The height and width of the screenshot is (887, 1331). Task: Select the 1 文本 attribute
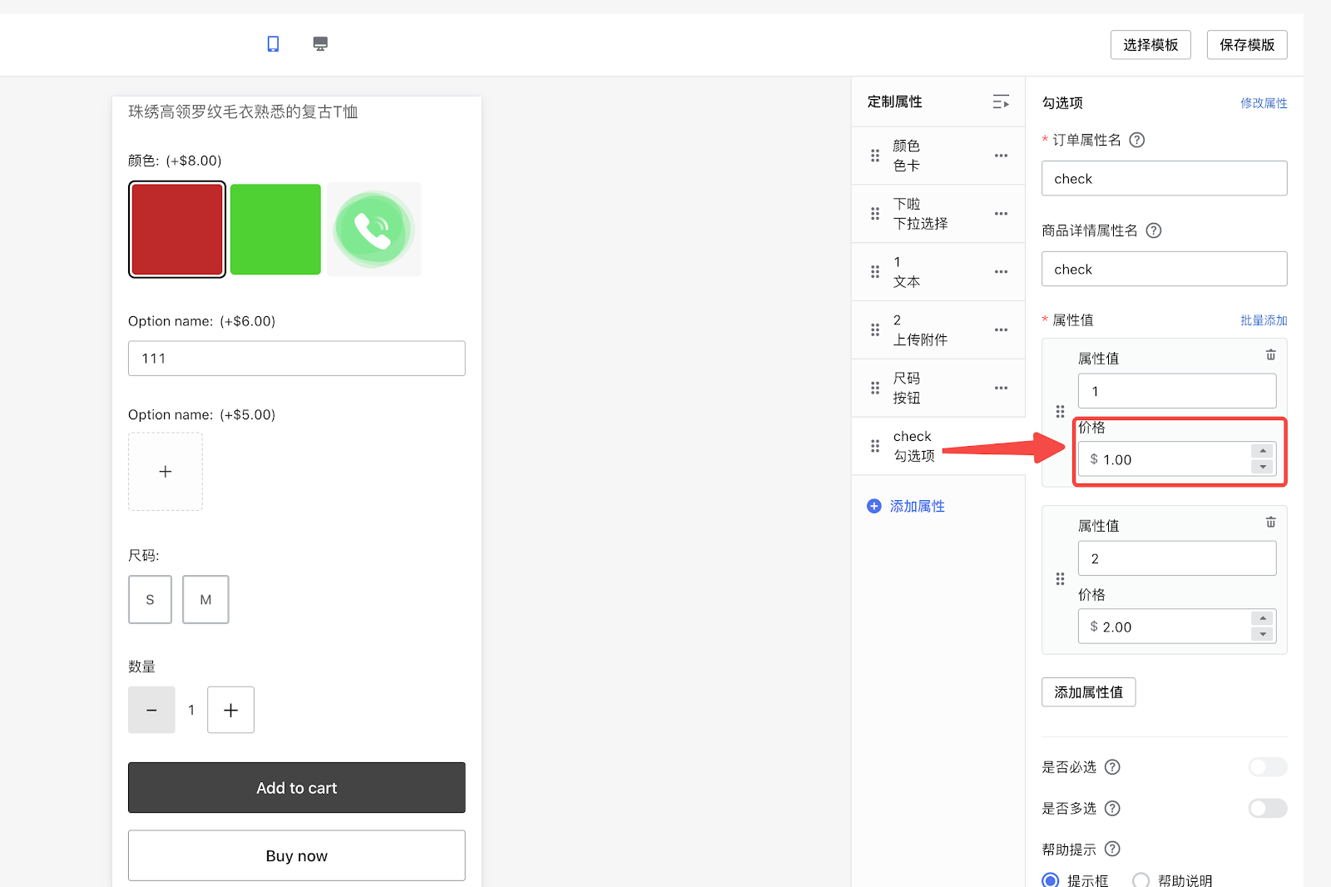pyautogui.click(x=938, y=272)
